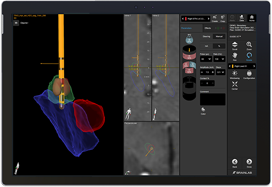Open the Pulse width dropdown
Image resolution: width=272 pixels, height=187 pixels.
pos(206,59)
